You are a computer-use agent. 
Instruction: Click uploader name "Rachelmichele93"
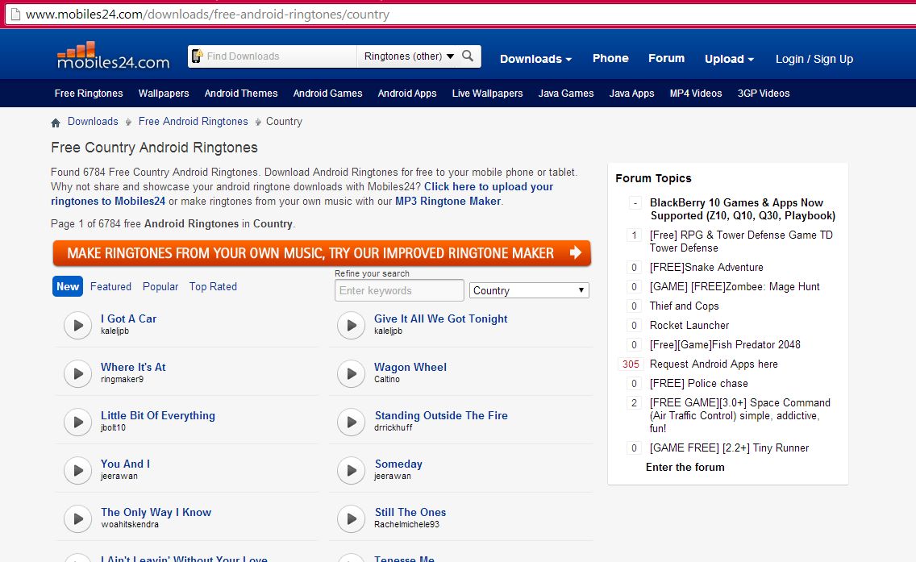pyautogui.click(x=406, y=525)
